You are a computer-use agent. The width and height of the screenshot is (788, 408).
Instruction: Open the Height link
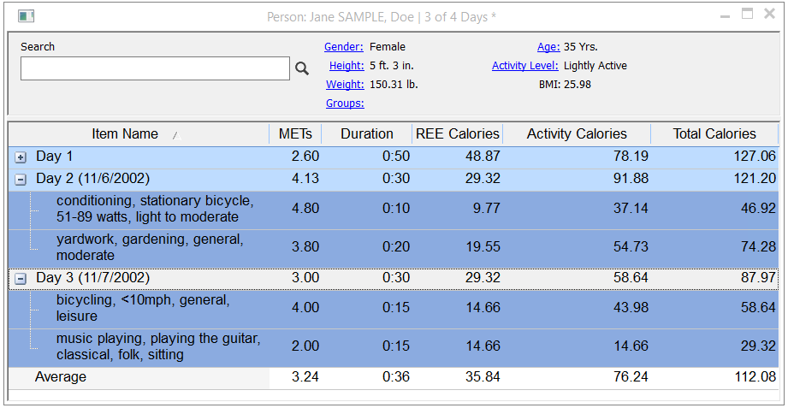pyautogui.click(x=347, y=65)
